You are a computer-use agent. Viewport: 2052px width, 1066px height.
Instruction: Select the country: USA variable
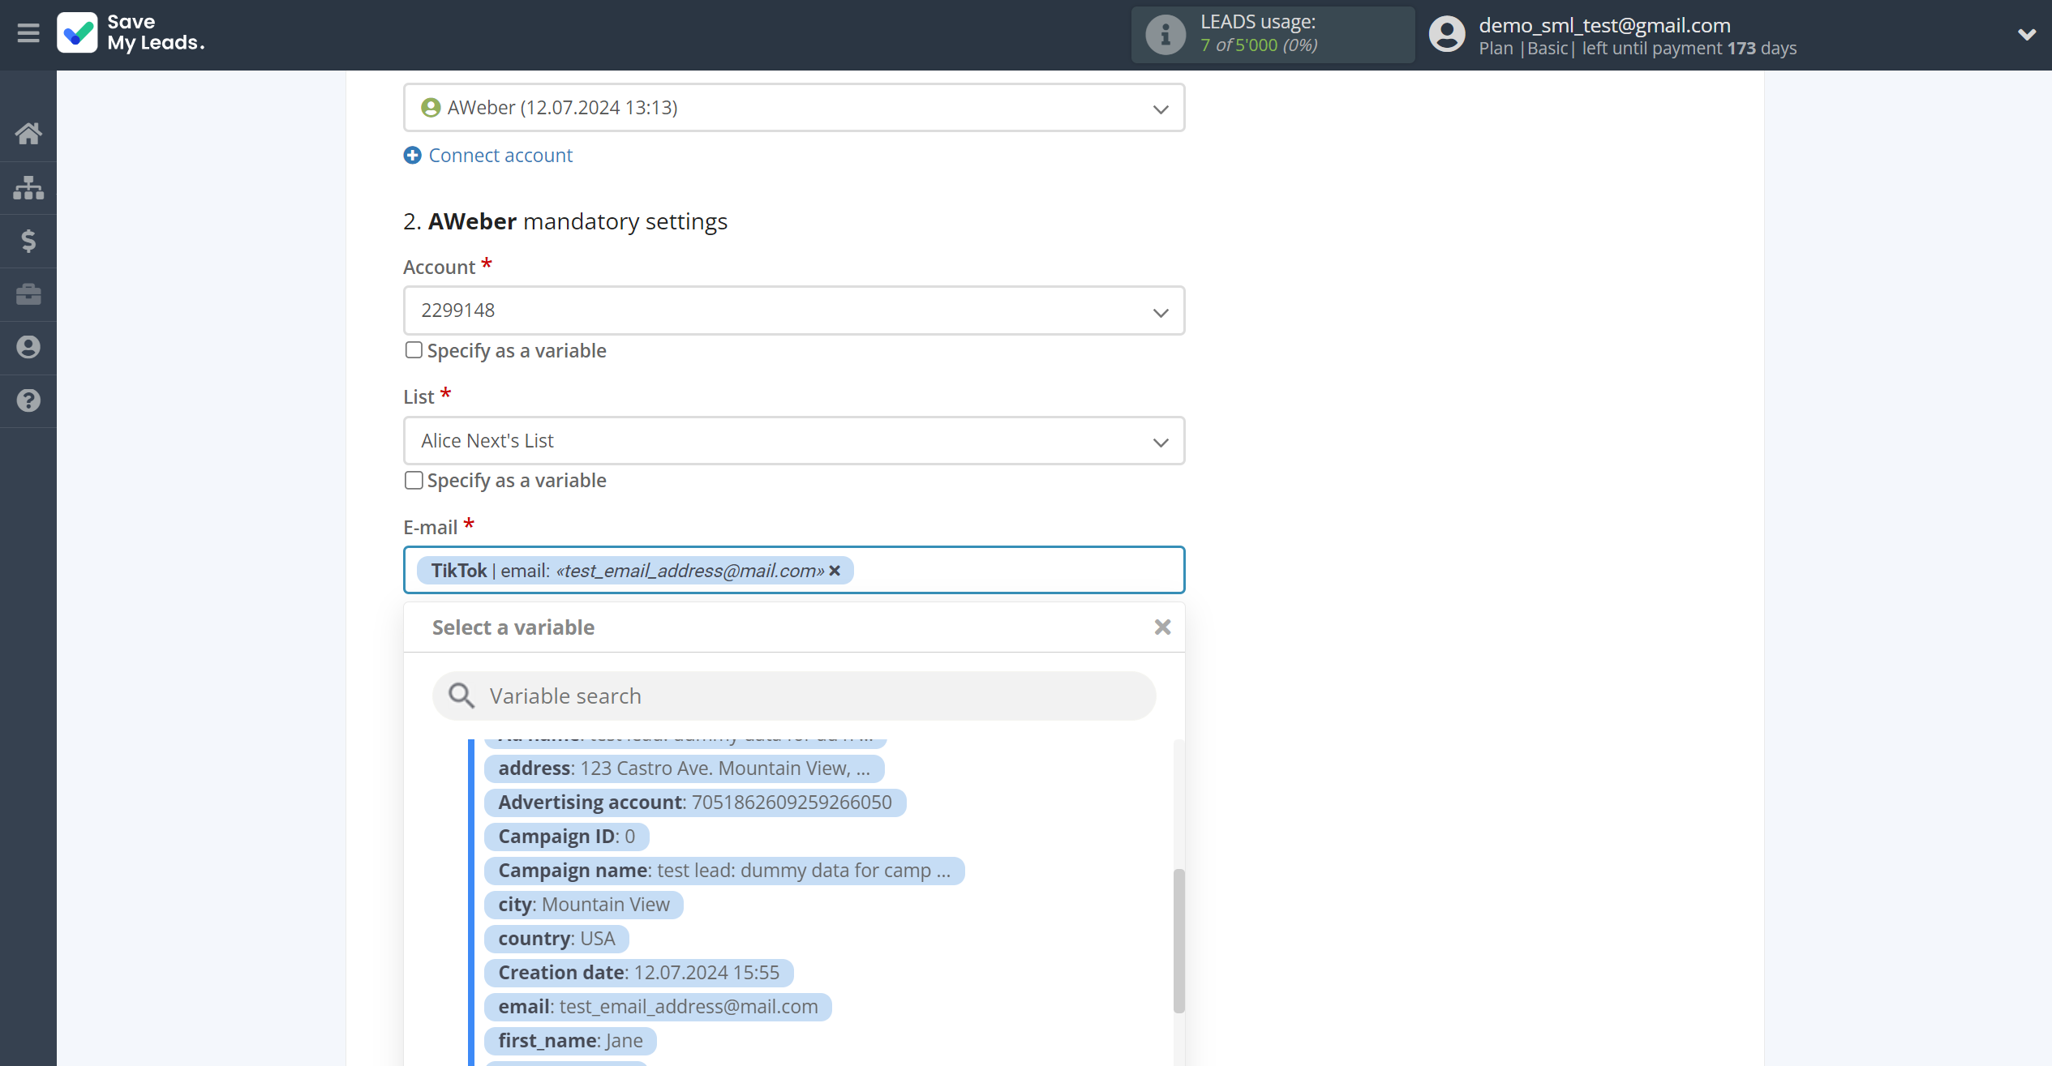(x=556, y=939)
